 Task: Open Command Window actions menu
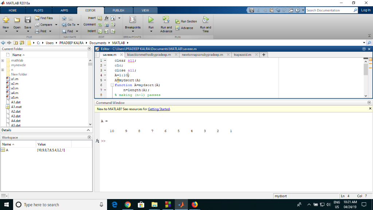point(369,102)
